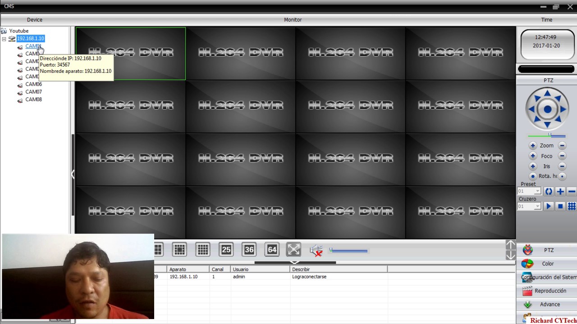577x324 pixels.
Task: Stop the Cruzero tour
Action: pos(560,206)
